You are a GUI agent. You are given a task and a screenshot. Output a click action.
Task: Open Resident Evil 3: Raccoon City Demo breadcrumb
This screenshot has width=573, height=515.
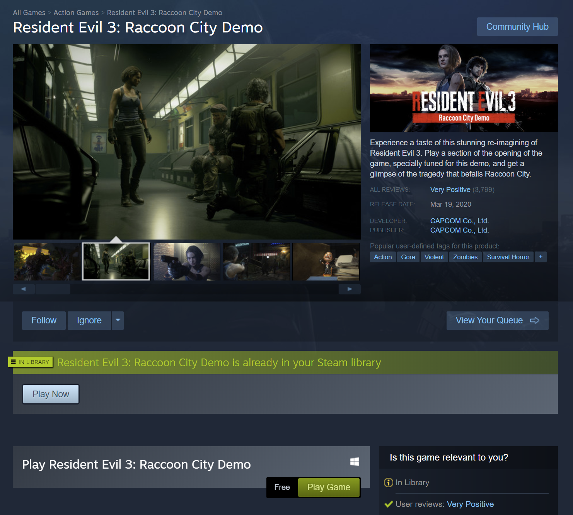pos(165,13)
